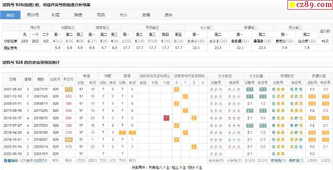This screenshot has height=170, width=333.
Task: Switch to the 同出号 tab
Action: pyautogui.click(x=33, y=15)
